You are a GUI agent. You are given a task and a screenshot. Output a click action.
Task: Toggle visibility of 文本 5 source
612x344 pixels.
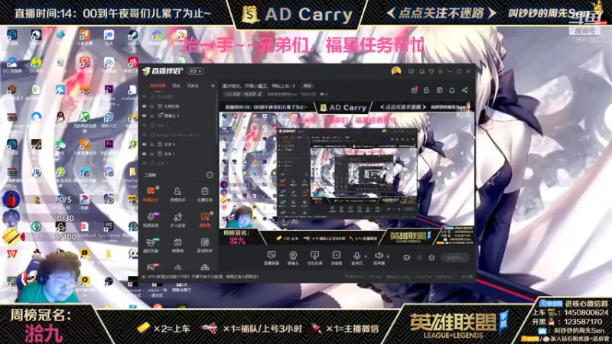(x=145, y=125)
